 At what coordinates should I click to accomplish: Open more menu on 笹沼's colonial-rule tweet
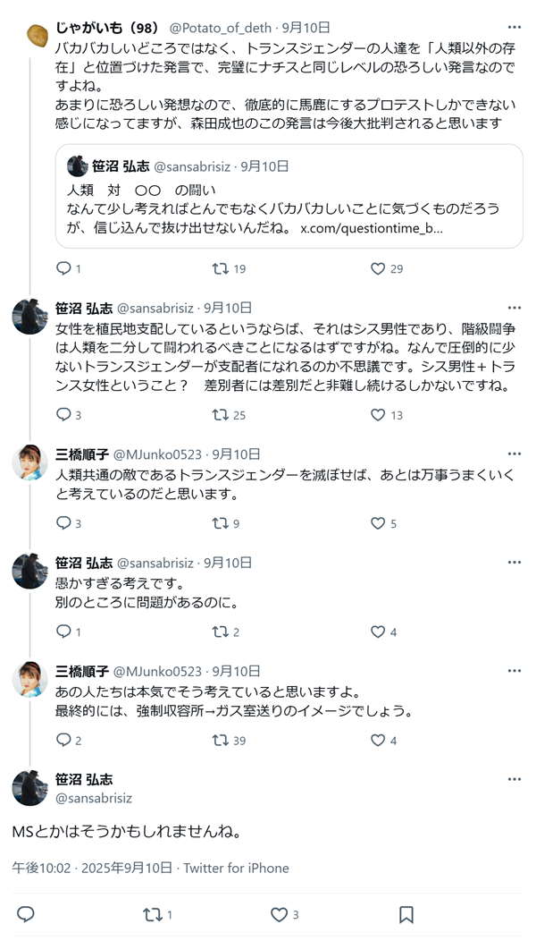click(x=514, y=307)
